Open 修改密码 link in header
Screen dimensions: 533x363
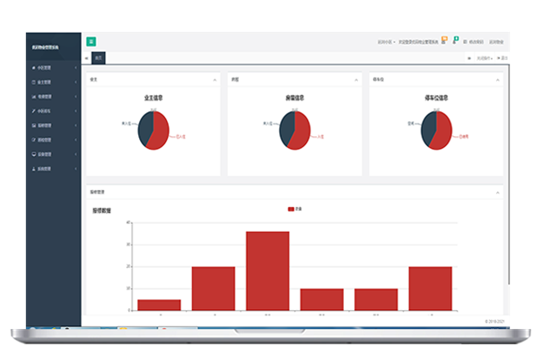[473, 42]
